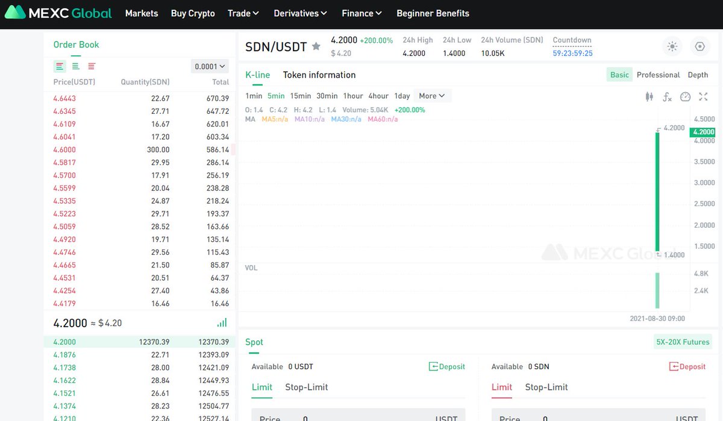Expand the Trade menu
The image size is (723, 421).
pos(243,13)
